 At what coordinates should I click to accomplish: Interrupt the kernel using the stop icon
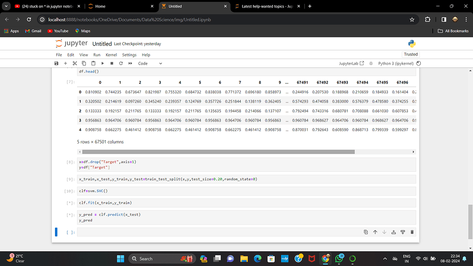pyautogui.click(x=111, y=63)
